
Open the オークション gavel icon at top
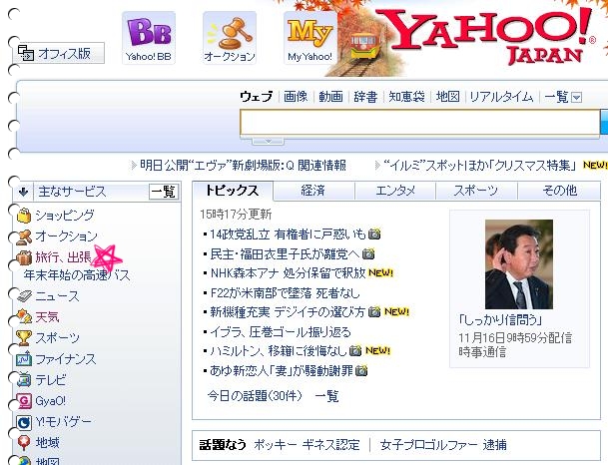(230, 38)
